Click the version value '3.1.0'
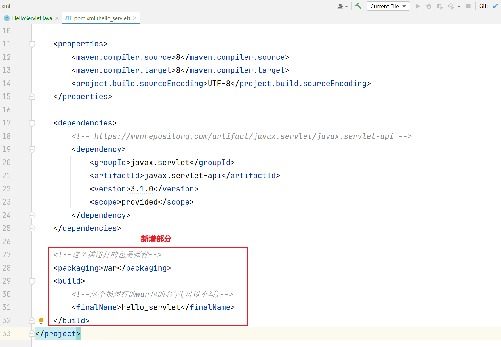 142,189
